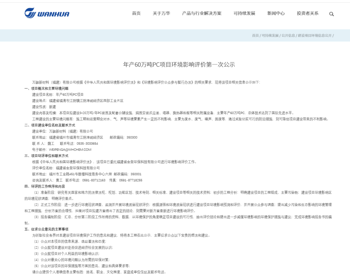Click the 建设地点 address line
This screenshot has height=276, width=350.
78,101
